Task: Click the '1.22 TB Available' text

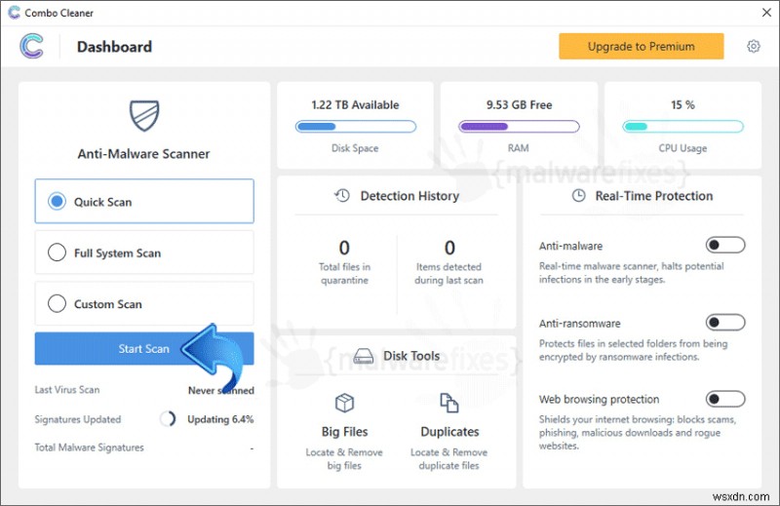Action: tap(355, 105)
